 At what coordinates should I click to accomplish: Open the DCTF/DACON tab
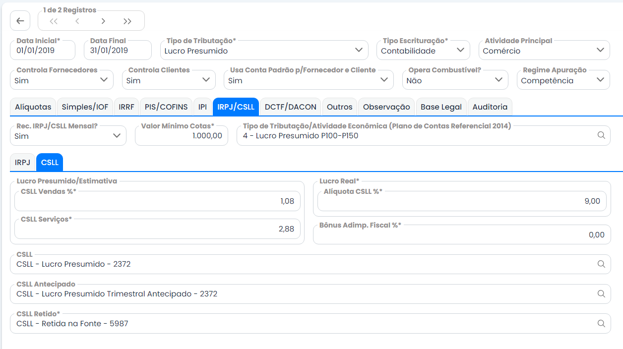pyautogui.click(x=290, y=107)
